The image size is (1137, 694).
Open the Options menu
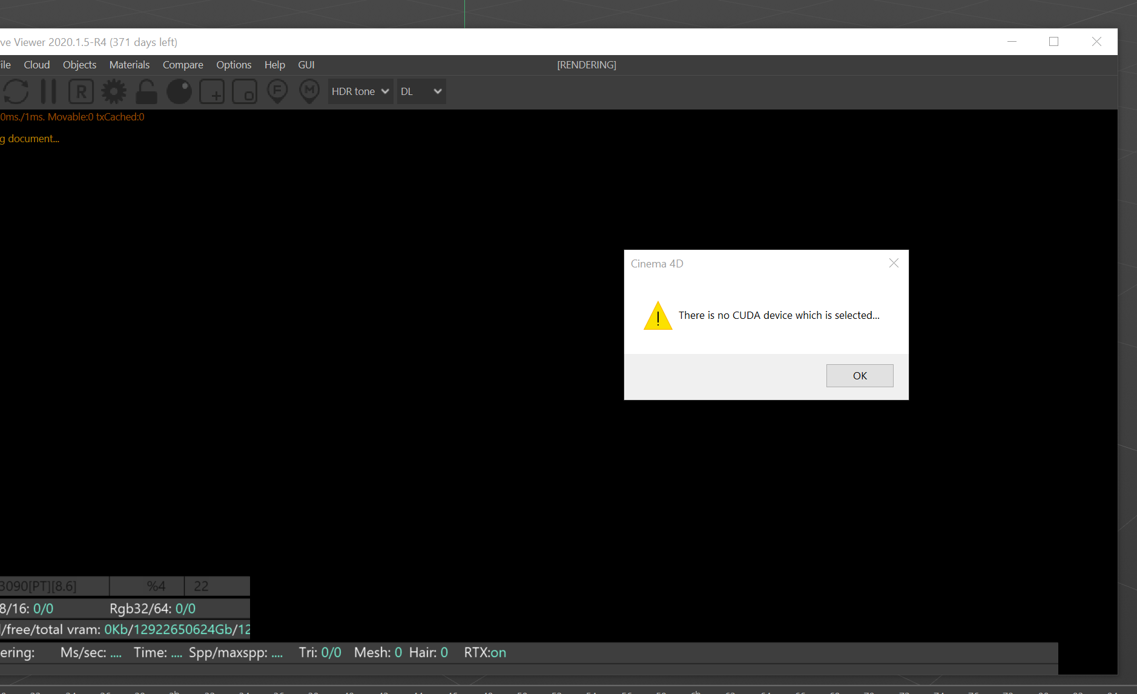click(x=234, y=65)
